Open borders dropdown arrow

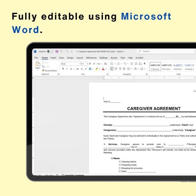click(145, 69)
